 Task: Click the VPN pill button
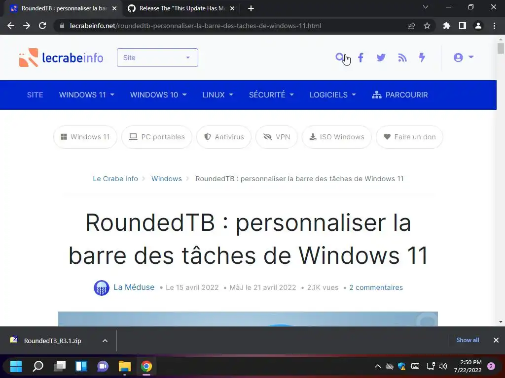point(277,137)
